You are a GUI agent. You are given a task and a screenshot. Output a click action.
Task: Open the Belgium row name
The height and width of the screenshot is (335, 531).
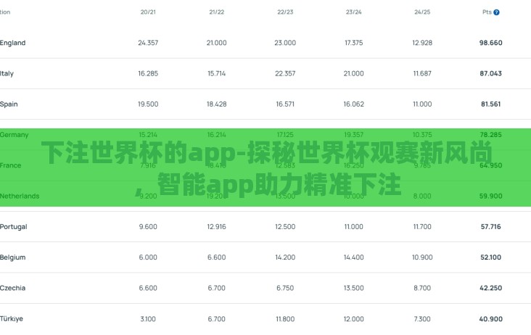(13, 257)
